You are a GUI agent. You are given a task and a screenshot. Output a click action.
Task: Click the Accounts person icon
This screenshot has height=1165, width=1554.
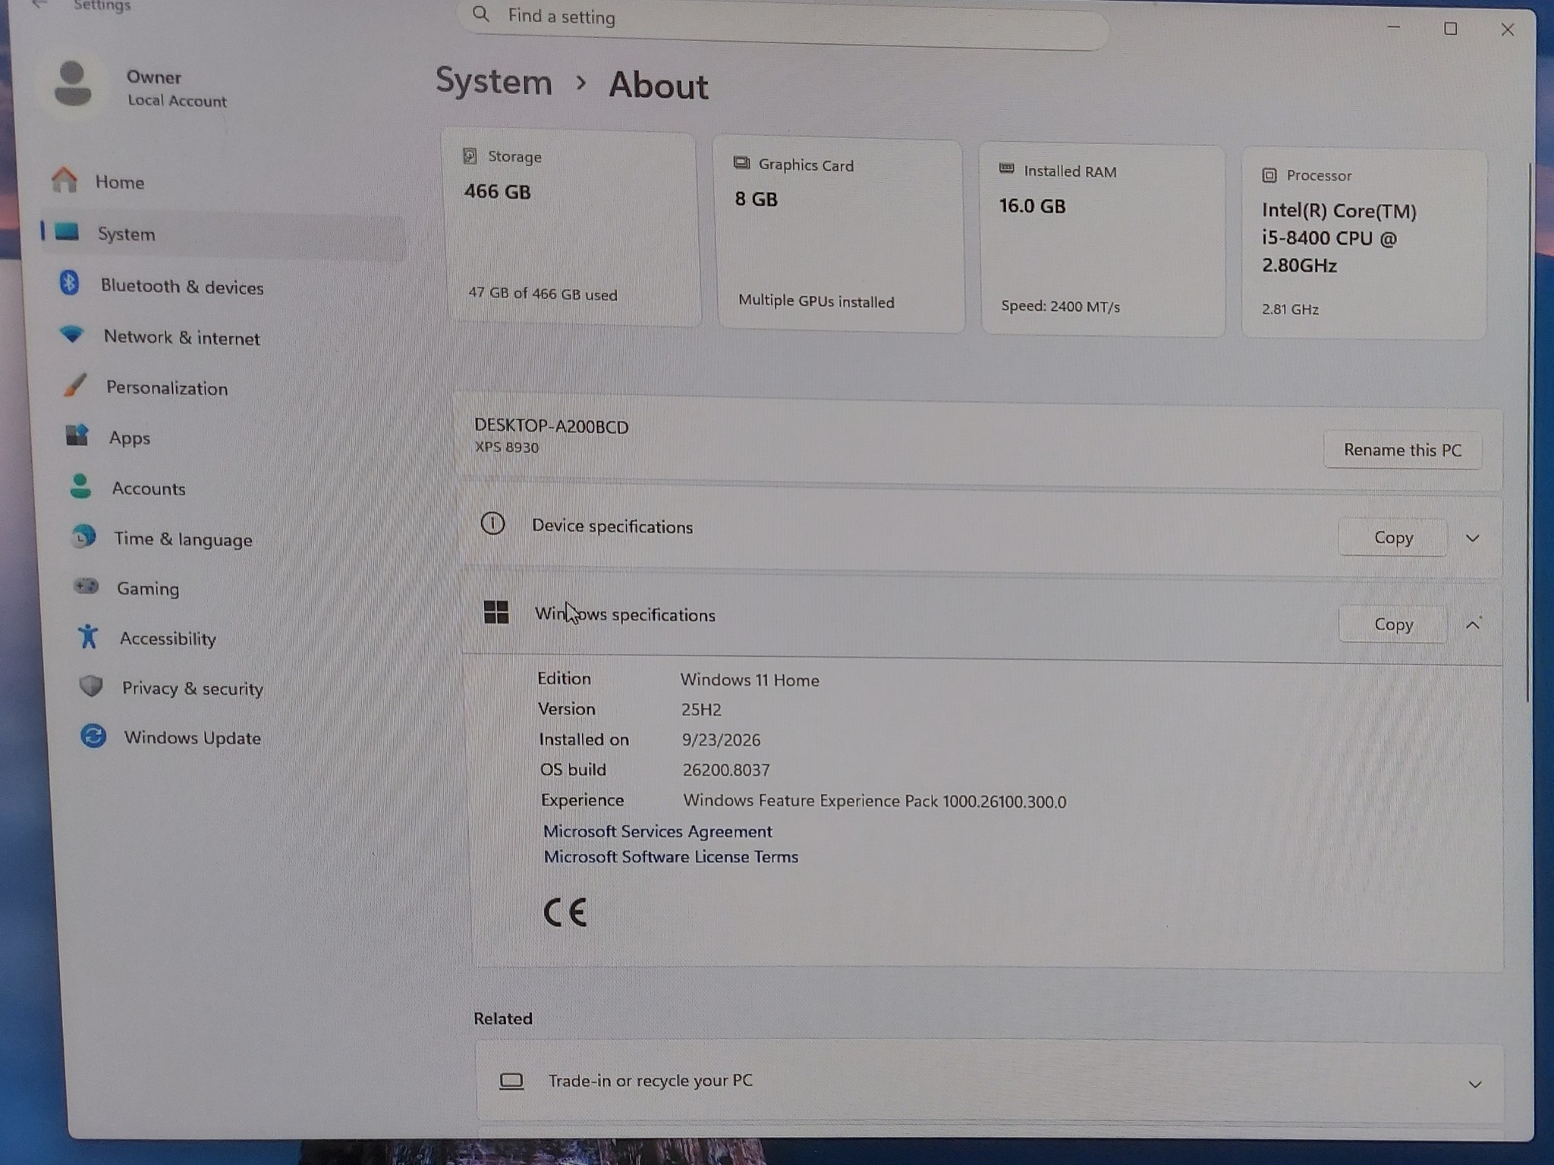(x=80, y=486)
